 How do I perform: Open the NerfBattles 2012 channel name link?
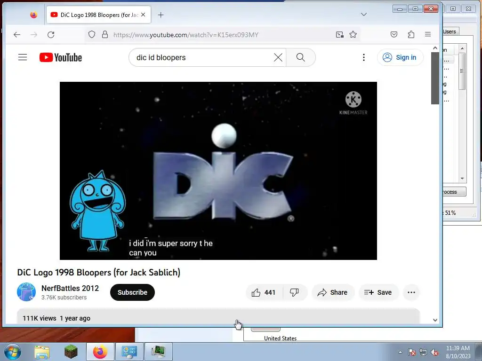click(70, 288)
